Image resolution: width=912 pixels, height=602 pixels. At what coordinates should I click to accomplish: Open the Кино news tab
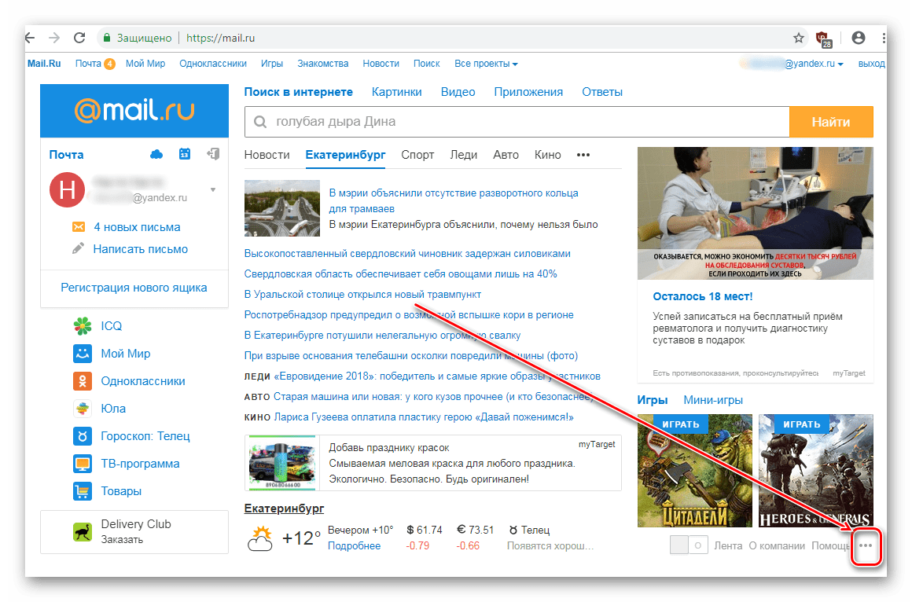[x=548, y=155]
